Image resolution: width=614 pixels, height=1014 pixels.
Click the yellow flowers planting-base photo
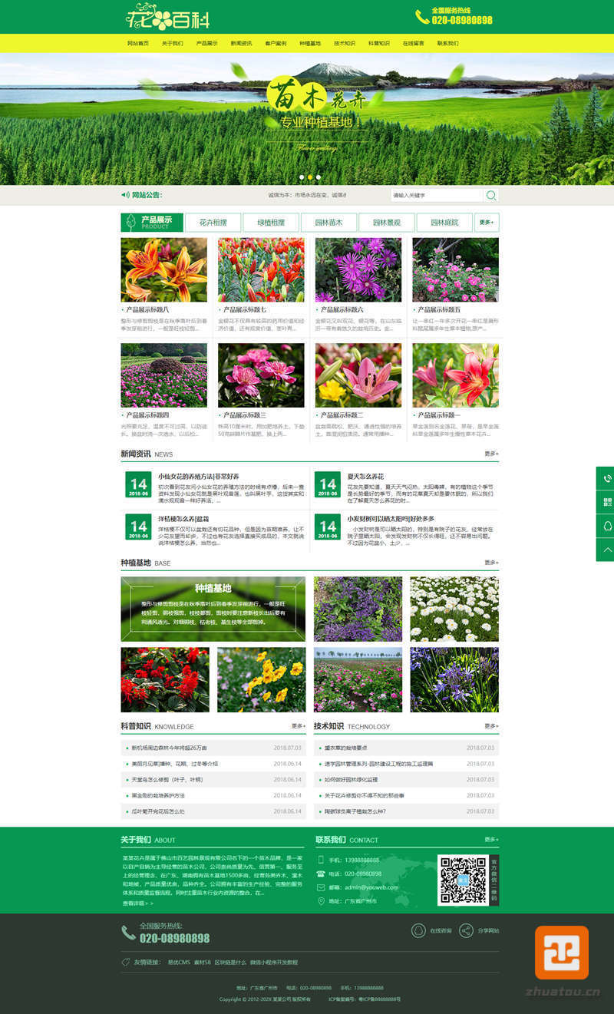pyautogui.click(x=261, y=680)
